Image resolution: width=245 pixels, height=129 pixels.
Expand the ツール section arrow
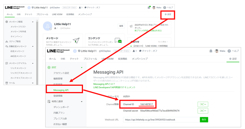click(33, 83)
